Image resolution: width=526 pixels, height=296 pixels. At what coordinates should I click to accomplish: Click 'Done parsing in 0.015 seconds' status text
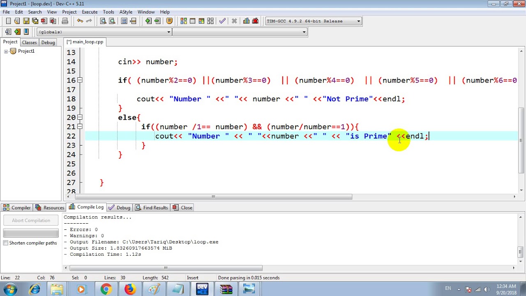249,278
